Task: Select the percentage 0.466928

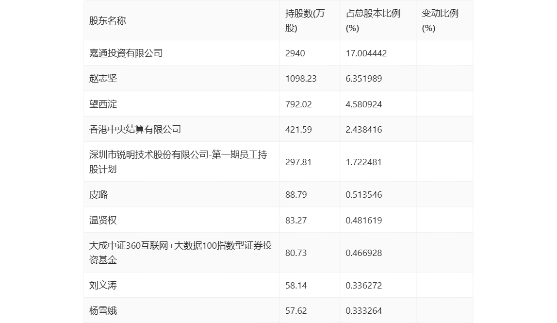Action: (364, 253)
